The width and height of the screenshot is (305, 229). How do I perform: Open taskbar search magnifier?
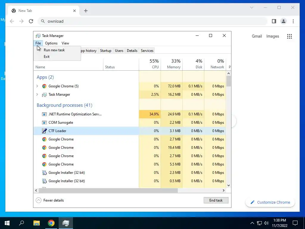pyautogui.click(x=21, y=223)
